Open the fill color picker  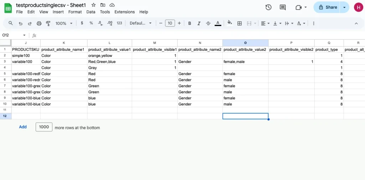point(230,23)
